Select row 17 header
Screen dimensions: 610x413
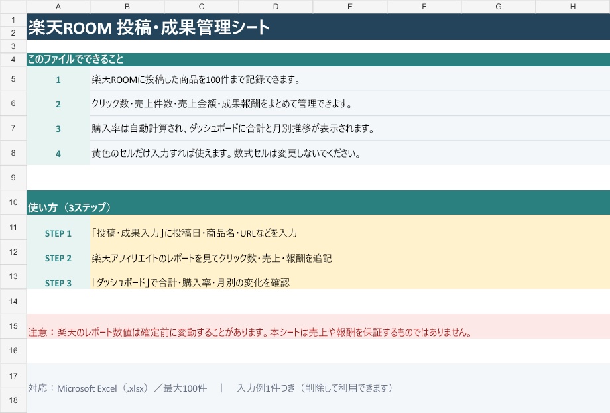coord(13,376)
